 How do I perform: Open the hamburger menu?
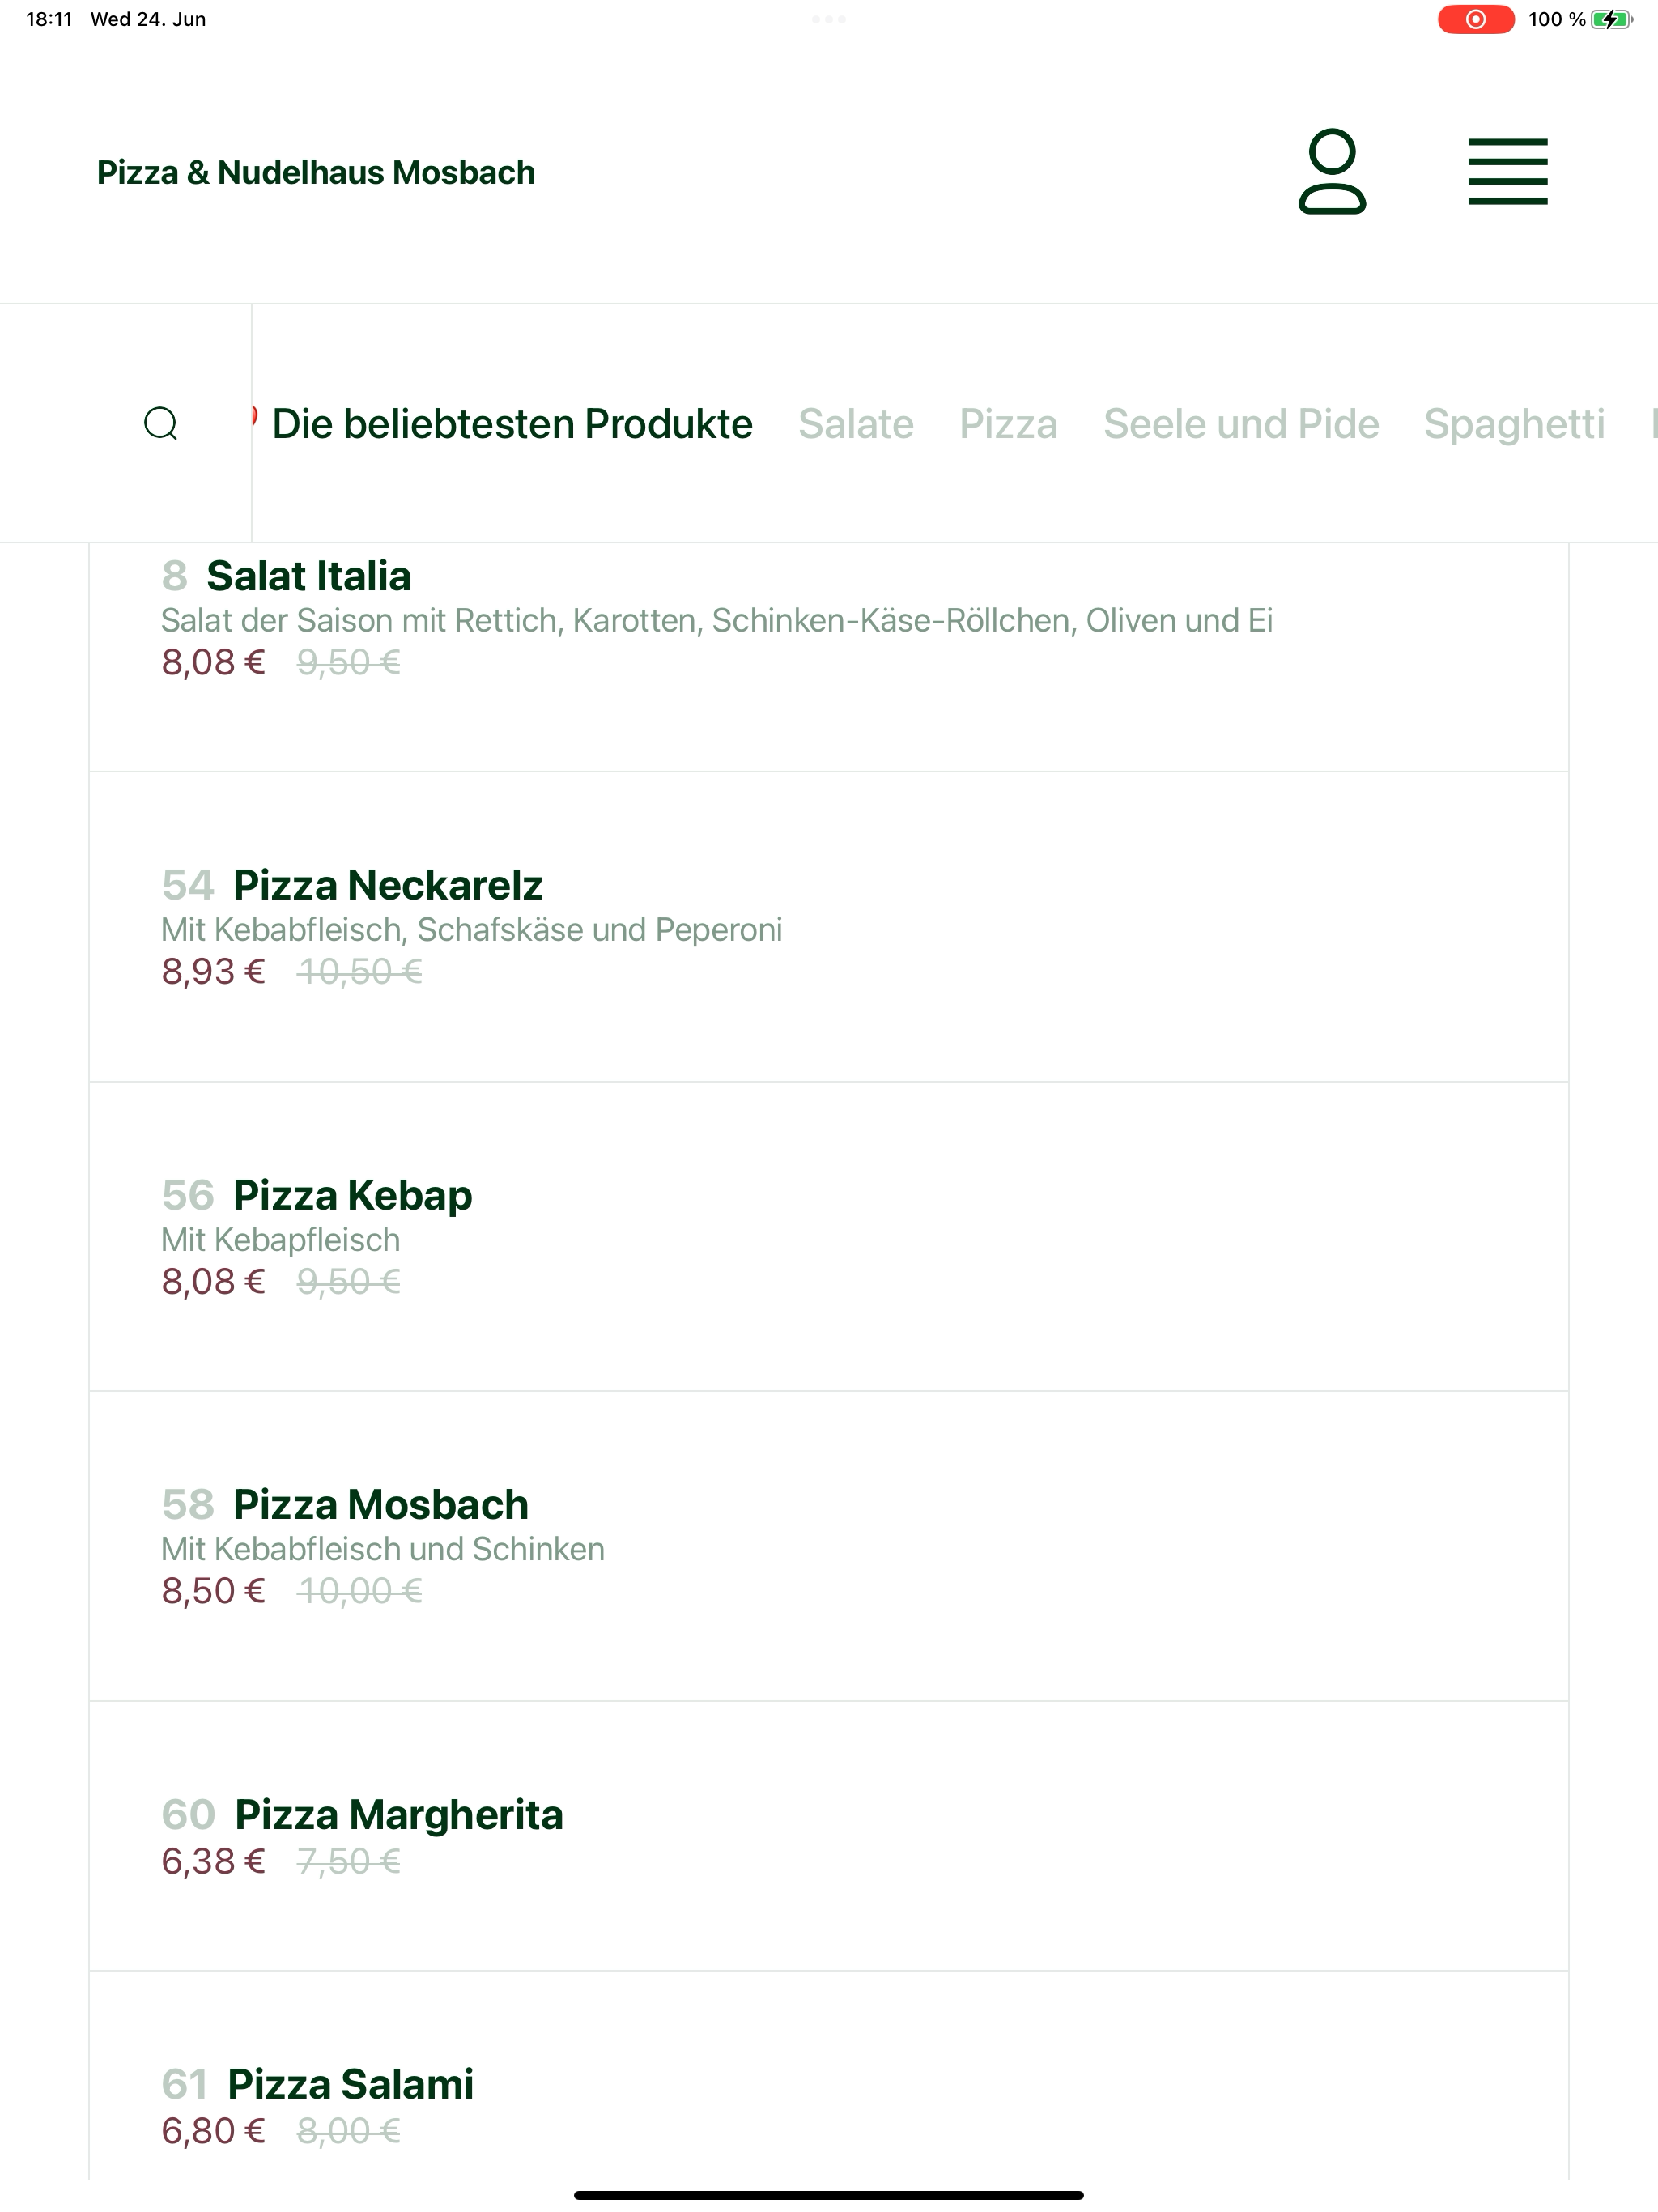[1507, 172]
